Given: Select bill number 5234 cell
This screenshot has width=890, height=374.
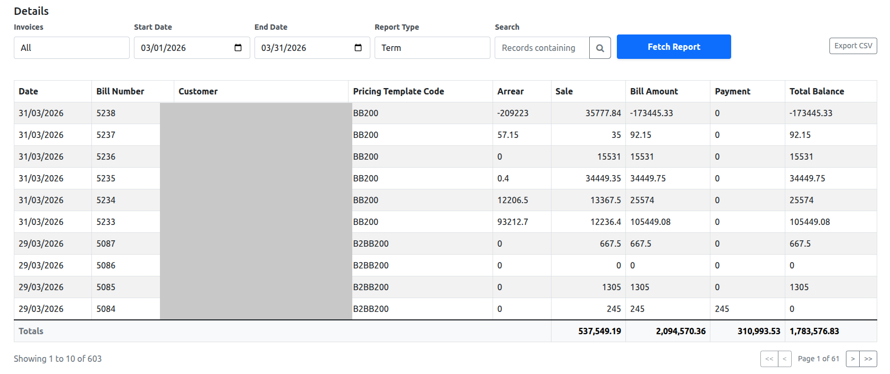Looking at the screenshot, I should tap(106, 200).
